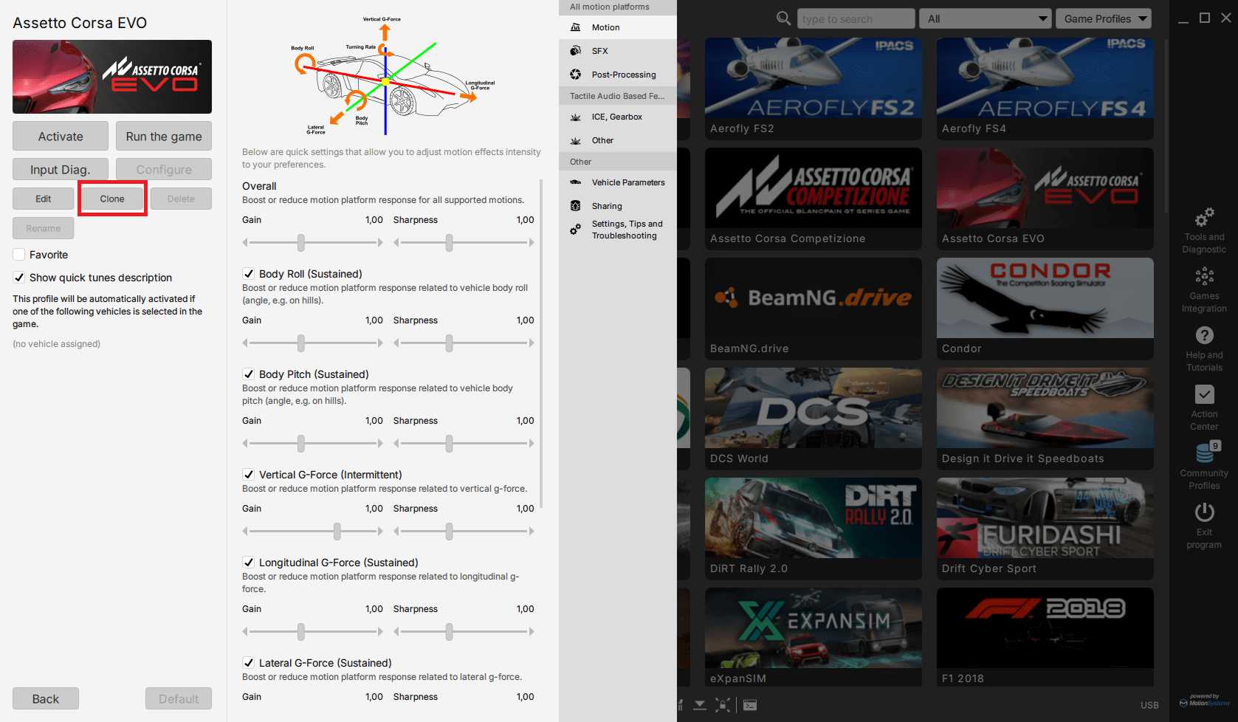Open the Action Center
Screen dimensions: 1238x722
[x=1204, y=408]
